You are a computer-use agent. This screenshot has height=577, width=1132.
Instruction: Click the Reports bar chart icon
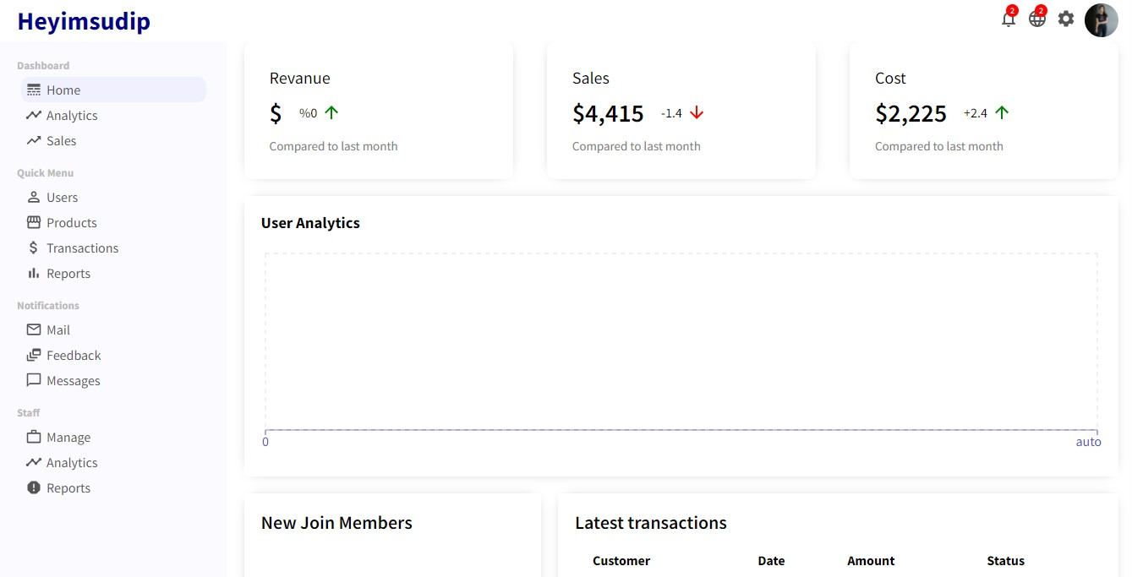[x=34, y=273]
